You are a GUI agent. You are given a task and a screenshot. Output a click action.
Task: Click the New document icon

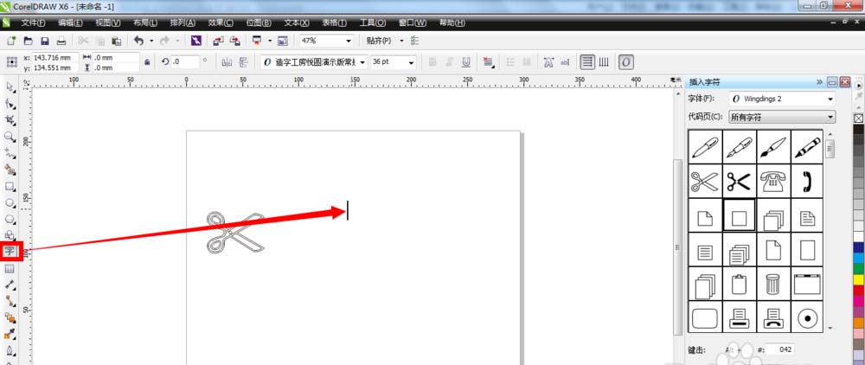pyautogui.click(x=11, y=41)
